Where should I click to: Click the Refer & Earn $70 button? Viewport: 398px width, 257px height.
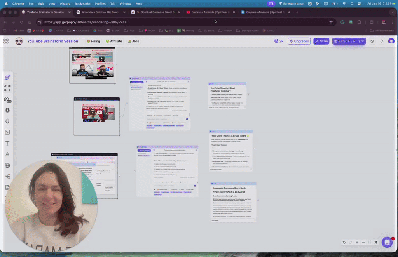pyautogui.click(x=349, y=41)
